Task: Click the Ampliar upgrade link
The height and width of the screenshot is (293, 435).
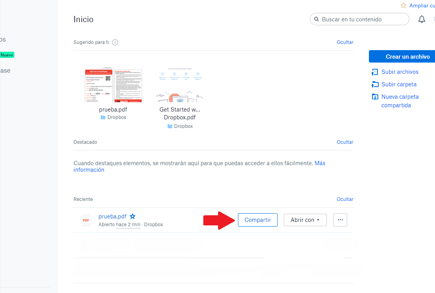Action: coord(422,5)
